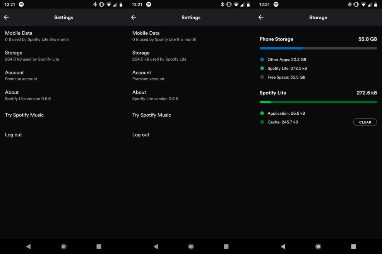Image resolution: width=382 pixels, height=254 pixels.
Task: Tap gray dot beside Free Space
Action: click(x=262, y=77)
